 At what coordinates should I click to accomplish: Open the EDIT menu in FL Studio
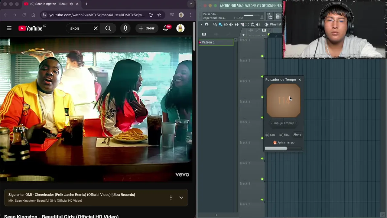[x=233, y=6]
